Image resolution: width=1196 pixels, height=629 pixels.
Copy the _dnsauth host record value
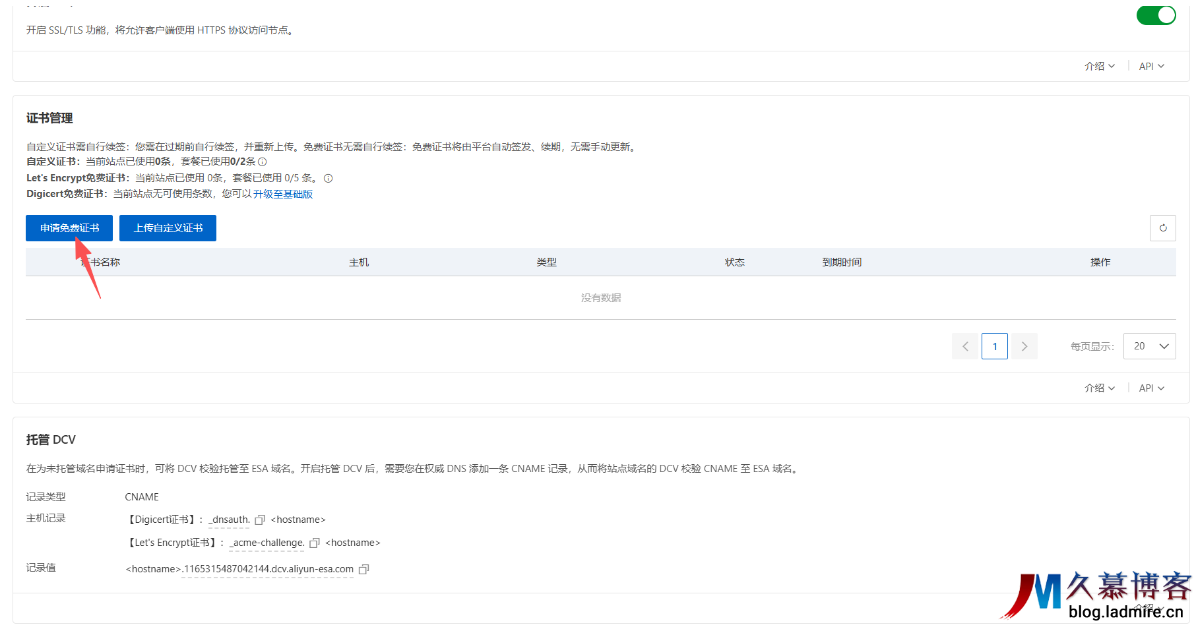tap(260, 520)
